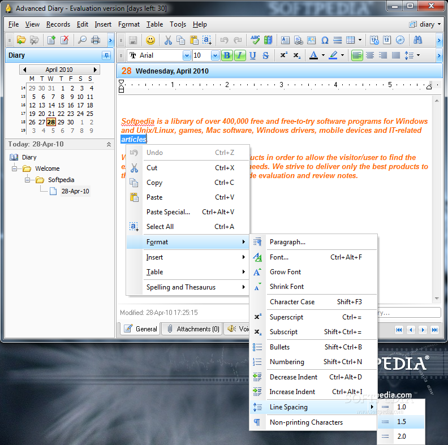Click the Subscript toolbar icon

coord(297,55)
